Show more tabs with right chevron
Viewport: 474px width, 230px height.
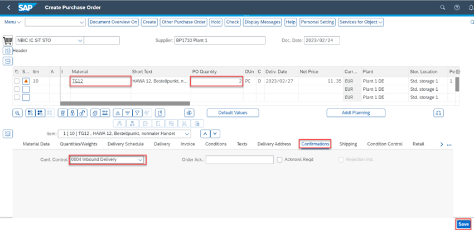[441, 145]
